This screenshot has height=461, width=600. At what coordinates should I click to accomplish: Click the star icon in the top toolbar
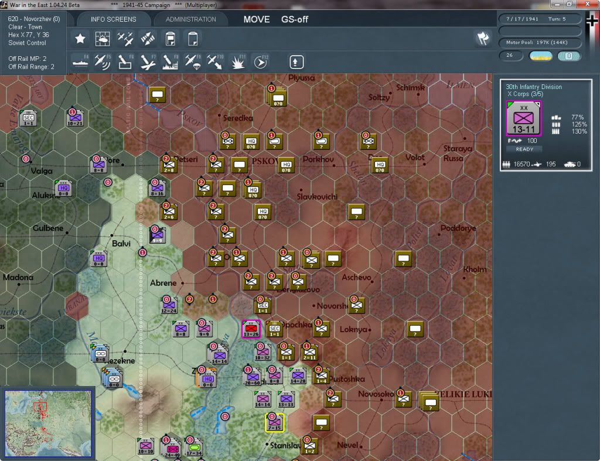(x=80, y=39)
